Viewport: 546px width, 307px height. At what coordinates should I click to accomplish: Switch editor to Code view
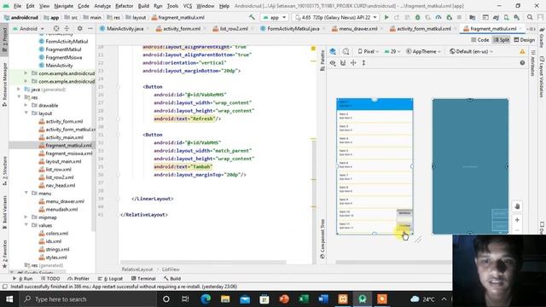[480, 40]
